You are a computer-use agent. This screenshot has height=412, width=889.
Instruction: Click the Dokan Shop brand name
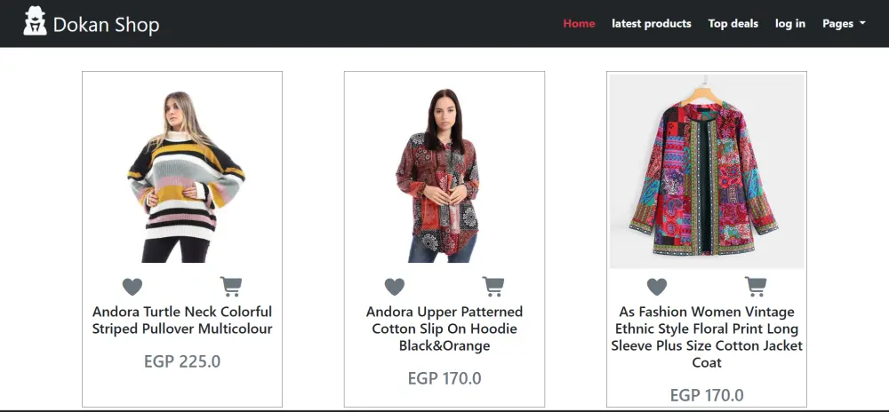pyautogui.click(x=106, y=24)
